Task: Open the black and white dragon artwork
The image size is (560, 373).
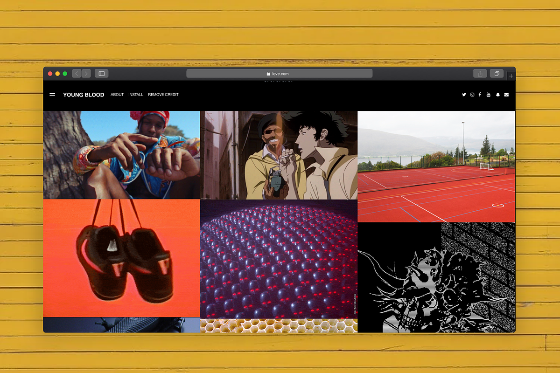Action: click(436, 277)
